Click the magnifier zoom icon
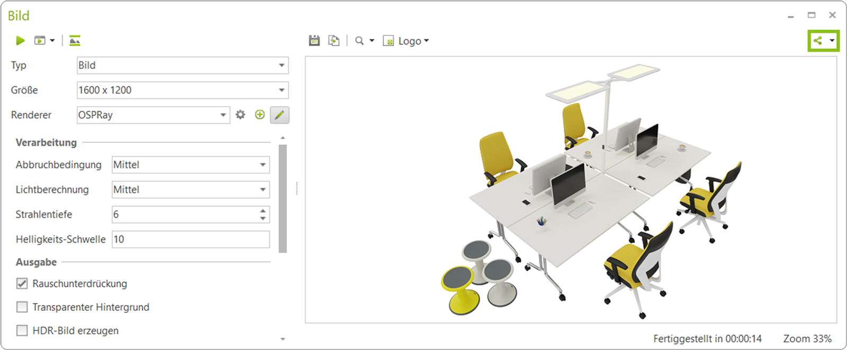 pyautogui.click(x=359, y=41)
